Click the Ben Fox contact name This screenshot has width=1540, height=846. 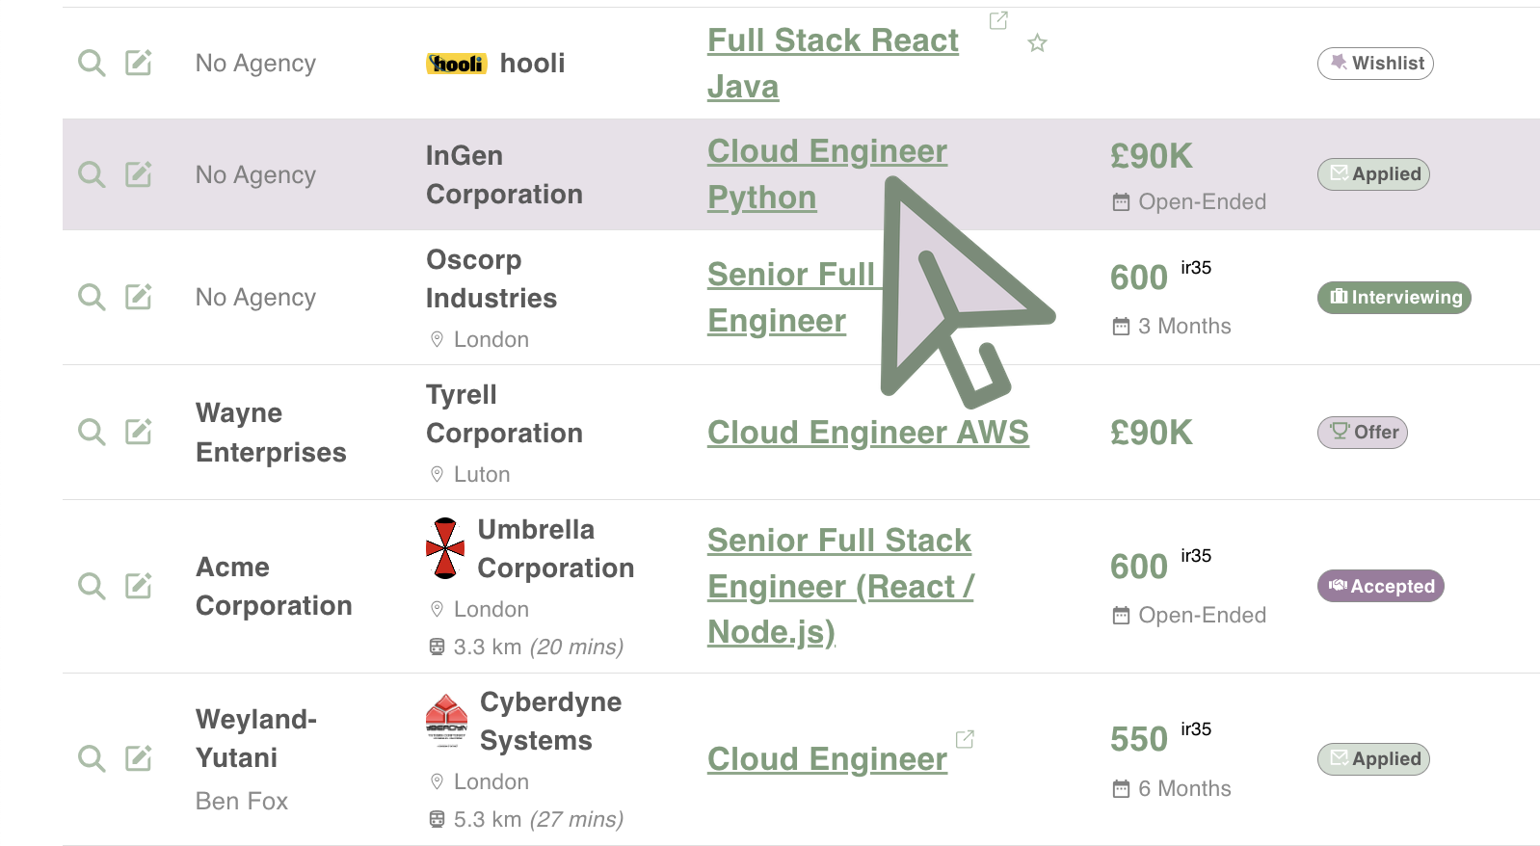tap(242, 801)
